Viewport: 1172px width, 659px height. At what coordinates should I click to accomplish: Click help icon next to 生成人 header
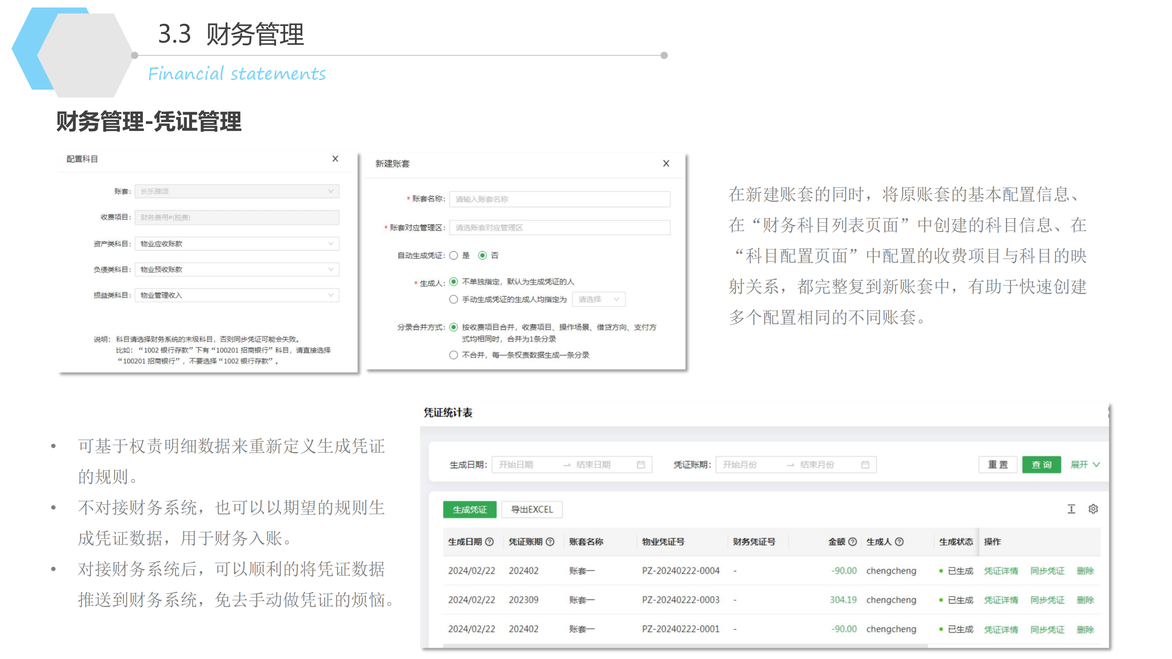(x=899, y=542)
